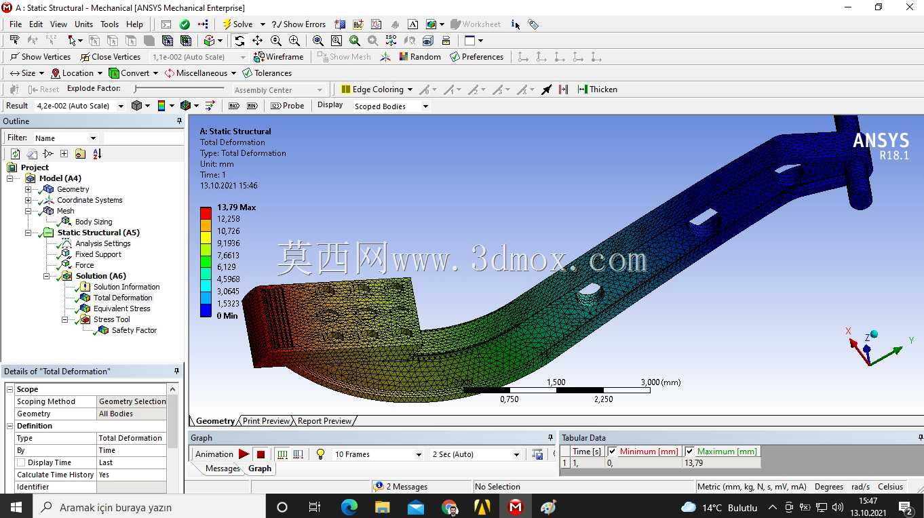
Task: Open the Edit menu
Action: (x=36, y=24)
